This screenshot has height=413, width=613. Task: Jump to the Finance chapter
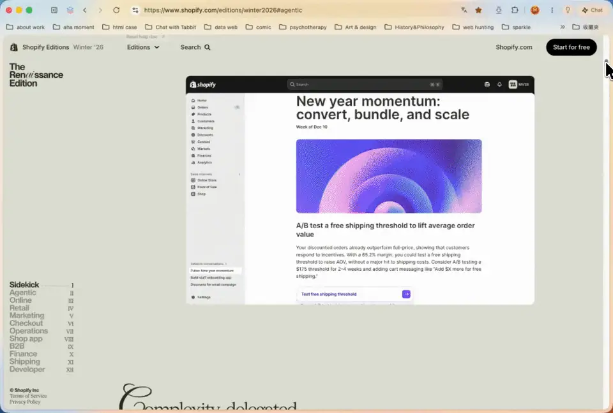click(x=41, y=354)
